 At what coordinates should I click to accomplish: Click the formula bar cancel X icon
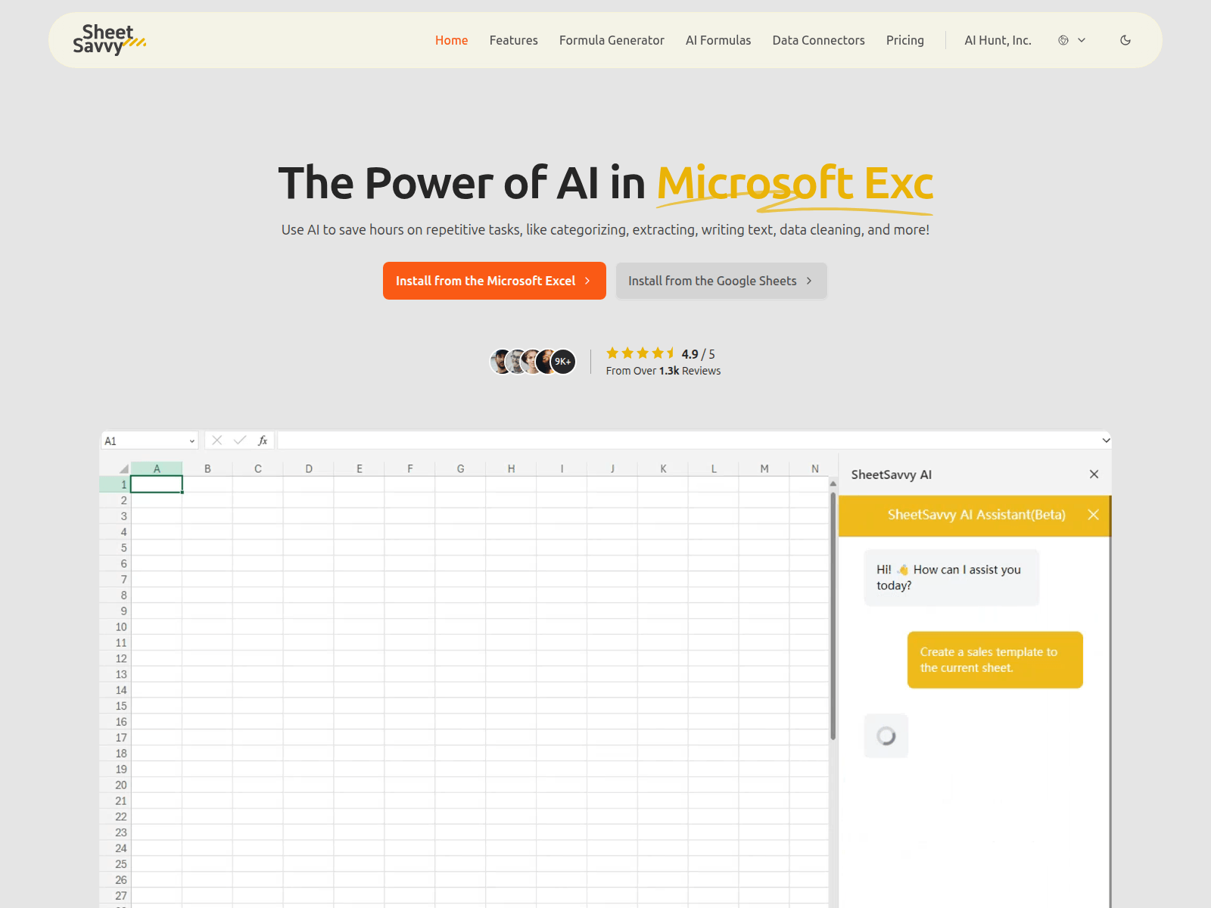coord(217,440)
